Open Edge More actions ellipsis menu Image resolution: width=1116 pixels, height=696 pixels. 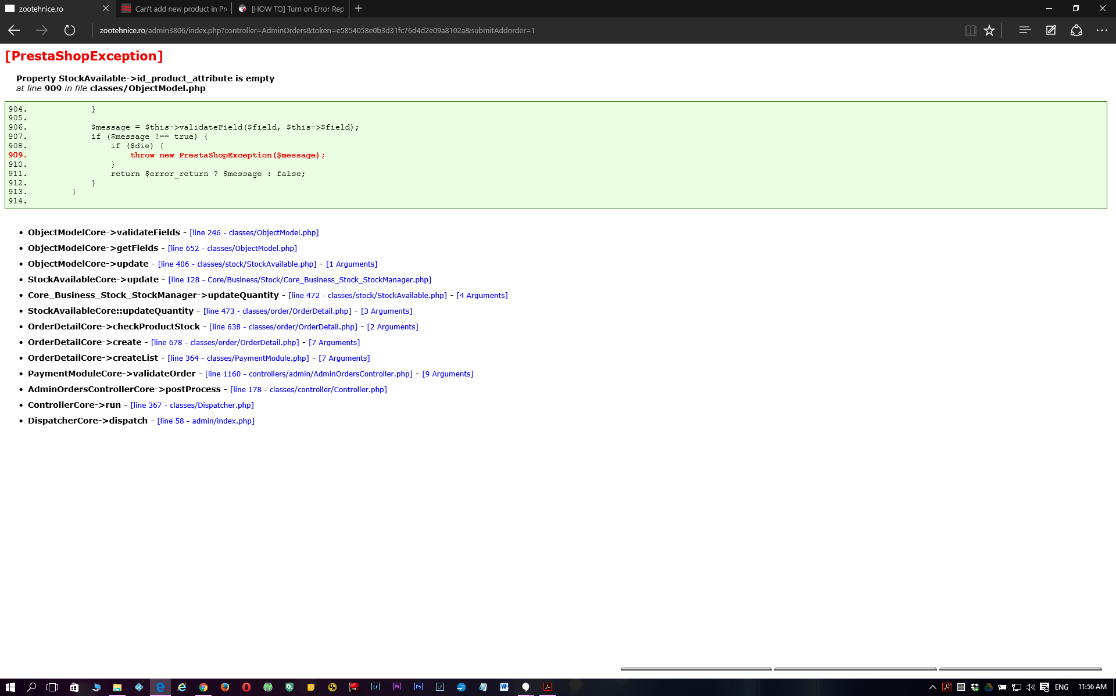[x=1102, y=30]
